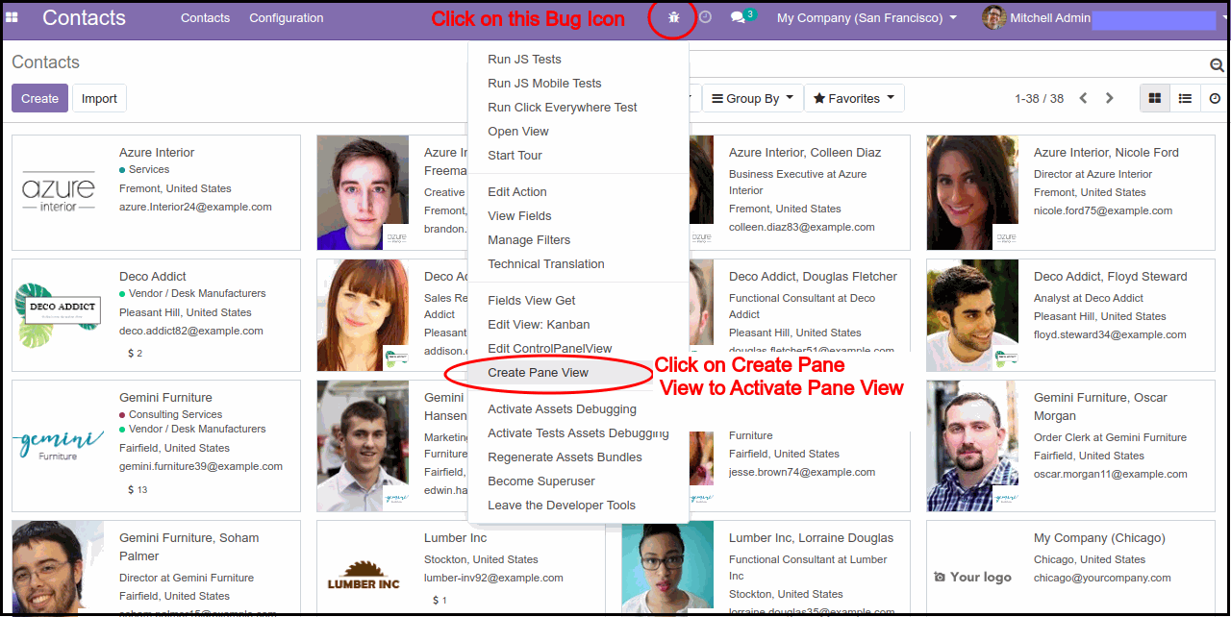The height and width of the screenshot is (617, 1231).
Task: Switch to list view icon
Action: (1185, 98)
